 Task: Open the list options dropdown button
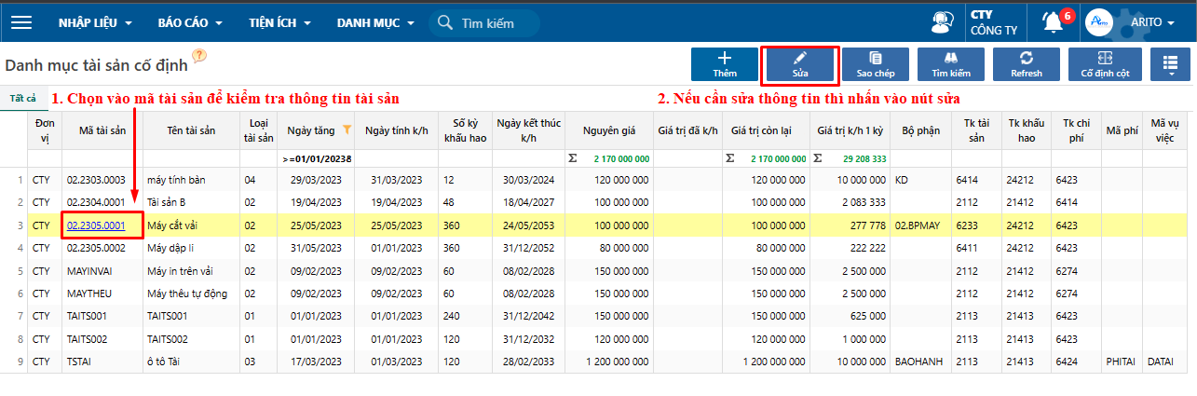(1170, 63)
